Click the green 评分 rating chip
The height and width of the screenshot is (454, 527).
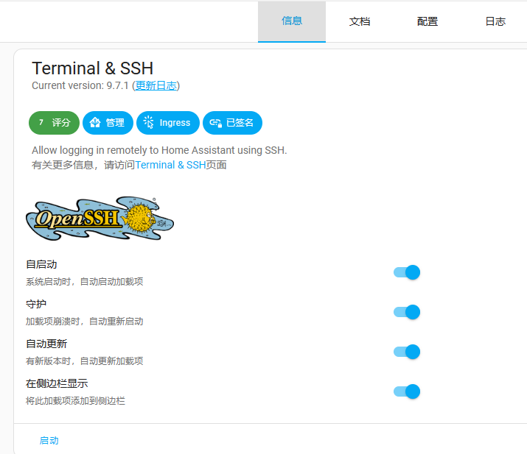click(x=54, y=123)
